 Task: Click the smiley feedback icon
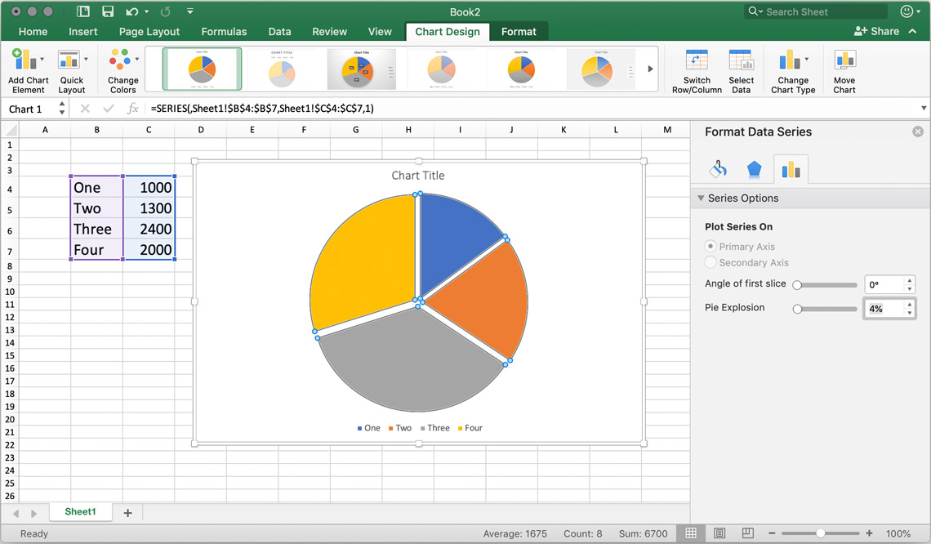click(x=906, y=11)
